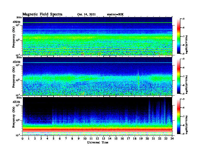The height and width of the screenshot is (159, 205).
Task: Click the dH/dt panel label
Action: pyautogui.click(x=17, y=22)
